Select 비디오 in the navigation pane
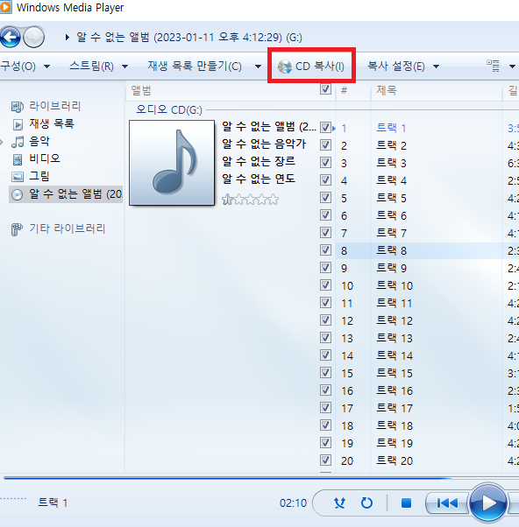Image resolution: width=519 pixels, height=527 pixels. click(45, 158)
